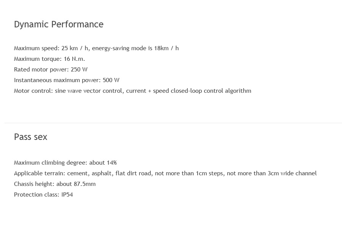342x227 pixels.
Task: Select the IP54 protection class value
Action: click(x=67, y=195)
